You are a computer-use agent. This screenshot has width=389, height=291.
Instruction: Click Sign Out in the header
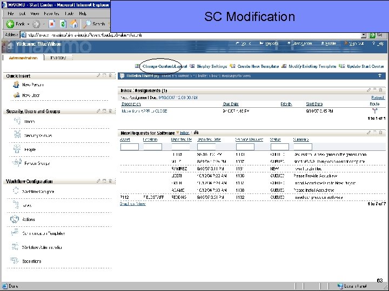[x=354, y=44]
